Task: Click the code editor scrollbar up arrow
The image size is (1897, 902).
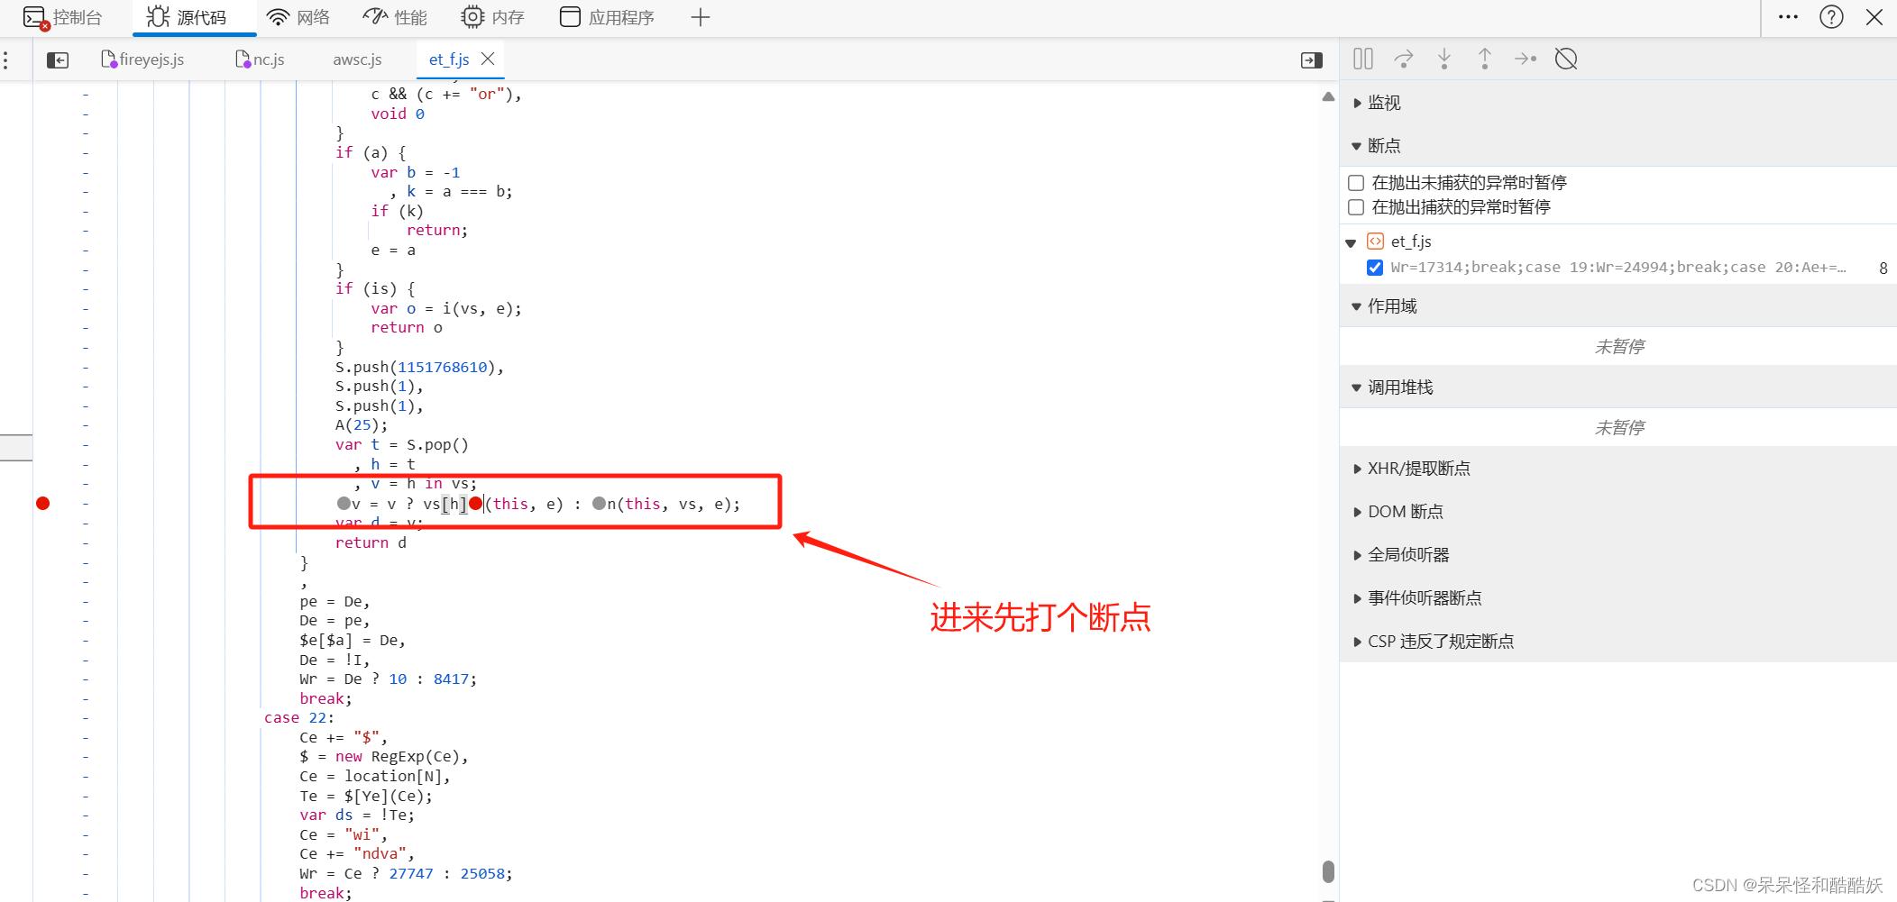Action: click(x=1328, y=96)
